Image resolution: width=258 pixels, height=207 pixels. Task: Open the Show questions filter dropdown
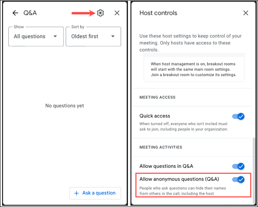coord(35,36)
